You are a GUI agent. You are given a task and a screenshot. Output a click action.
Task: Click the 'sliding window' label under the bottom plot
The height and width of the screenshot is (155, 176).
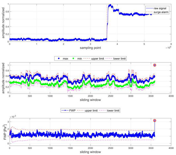pyautogui.click(x=90, y=152)
